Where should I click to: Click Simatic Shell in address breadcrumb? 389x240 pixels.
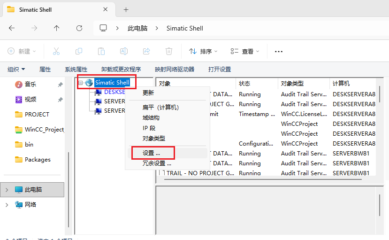pyautogui.click(x=184, y=28)
